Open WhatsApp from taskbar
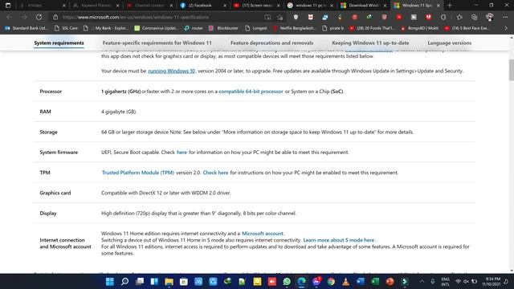The width and height of the screenshot is (514, 289). (287, 282)
